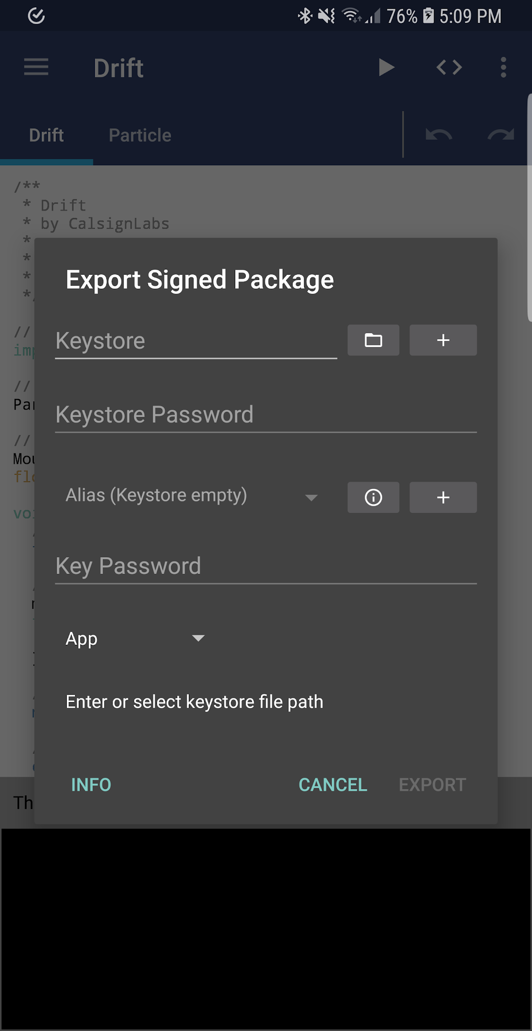Open the code view angle-brackets icon
Viewport: 532px width, 1031px height.
(449, 68)
